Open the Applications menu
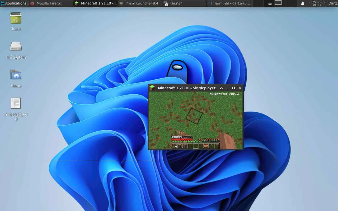This screenshot has height=211, width=338. pos(14,3)
